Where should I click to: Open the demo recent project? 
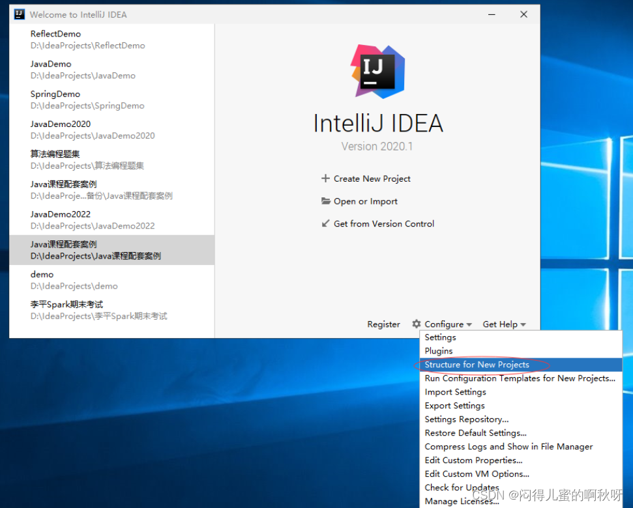coord(112,280)
